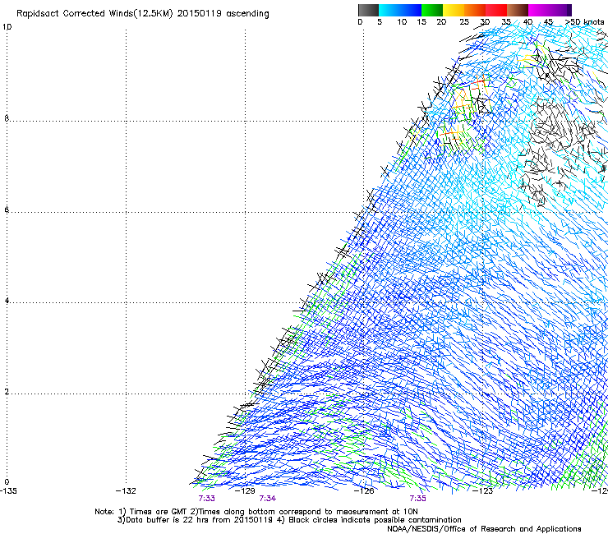Click the dark purple 45-50 knots legend segment
This screenshot has height=534, width=608.
[x=560, y=10]
